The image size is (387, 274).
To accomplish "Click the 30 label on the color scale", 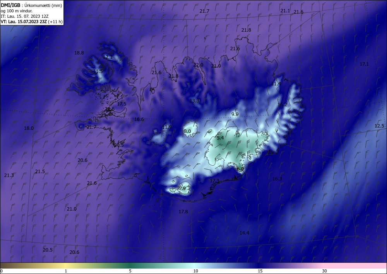I will [x=324, y=271].
